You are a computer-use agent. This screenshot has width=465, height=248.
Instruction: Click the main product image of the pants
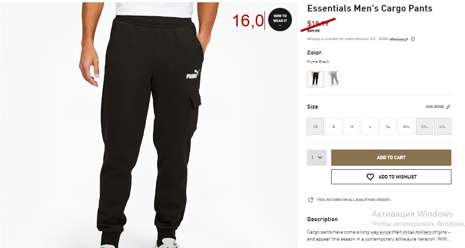click(x=149, y=125)
